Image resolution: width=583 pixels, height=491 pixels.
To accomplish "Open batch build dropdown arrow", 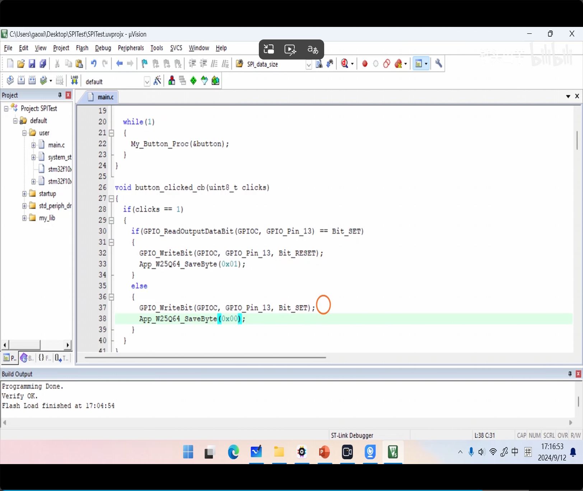I will [51, 81].
